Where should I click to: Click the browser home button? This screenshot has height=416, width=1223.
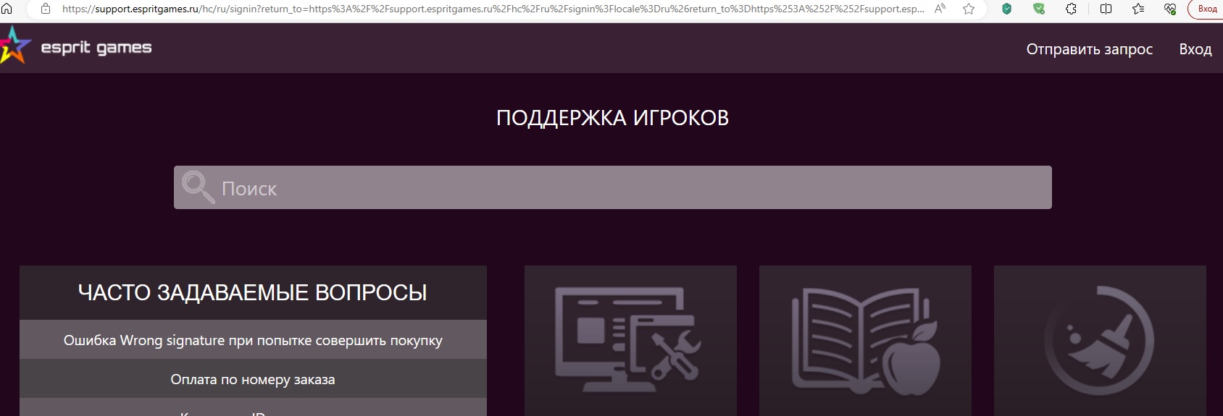[x=7, y=9]
